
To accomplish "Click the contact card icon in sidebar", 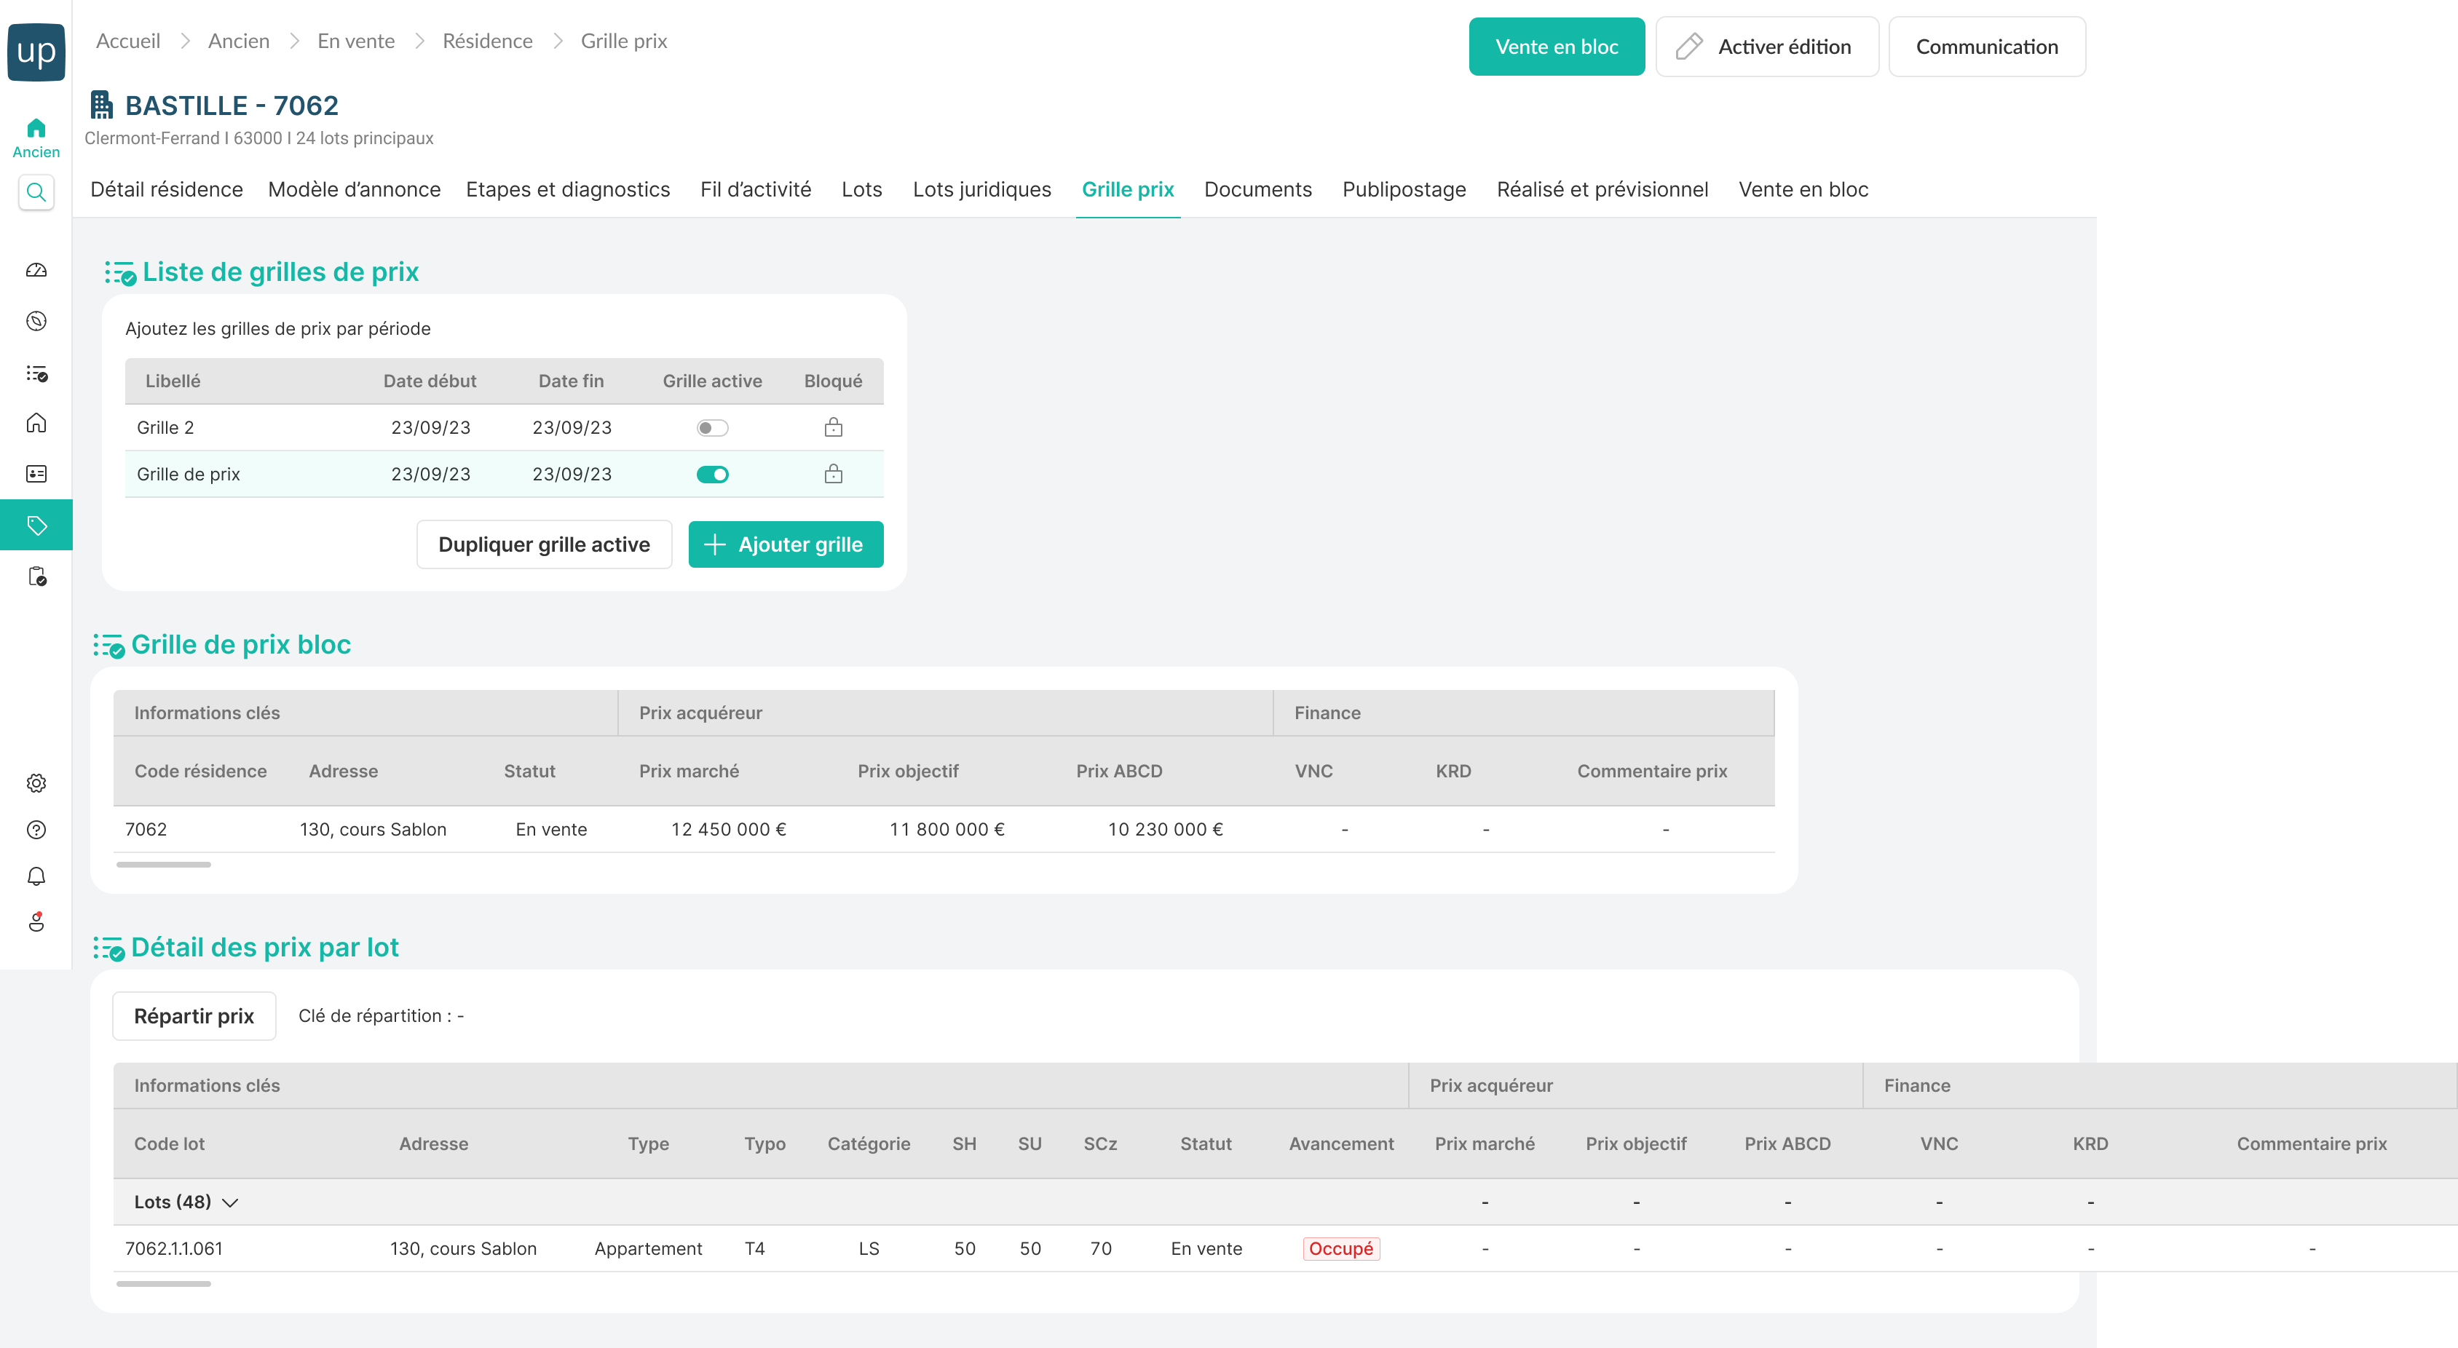I will (x=36, y=474).
